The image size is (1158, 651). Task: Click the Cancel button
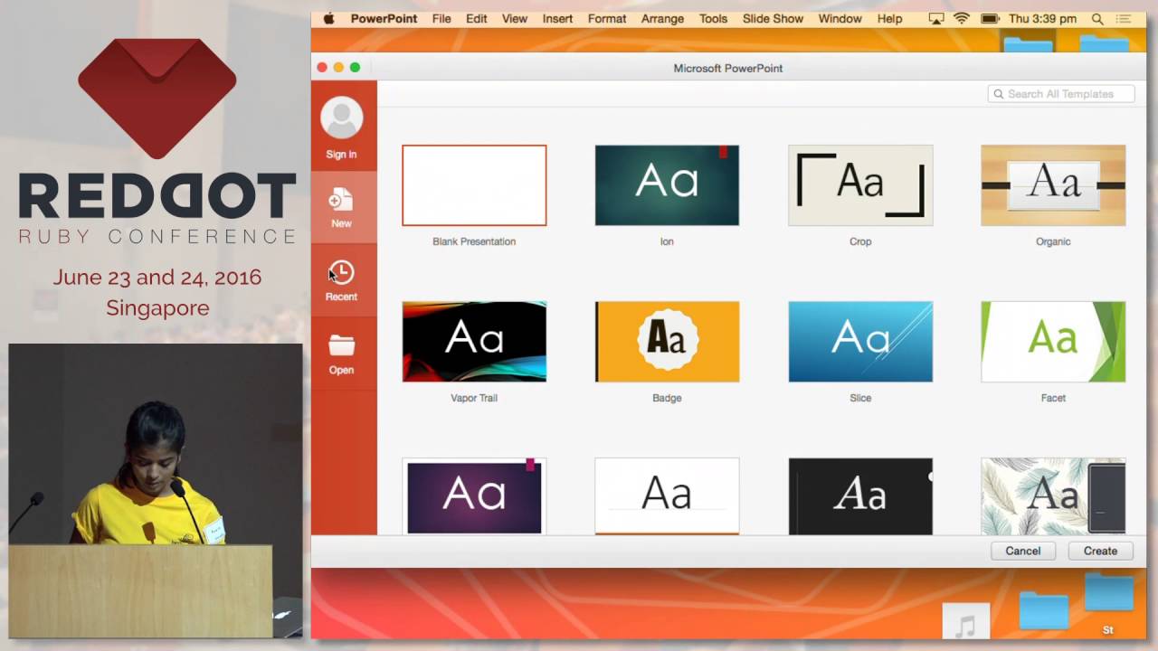[1023, 551]
